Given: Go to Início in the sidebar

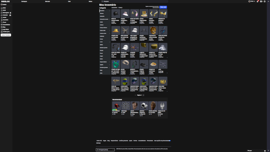Looking at the screenshot, I should tap(3, 8).
